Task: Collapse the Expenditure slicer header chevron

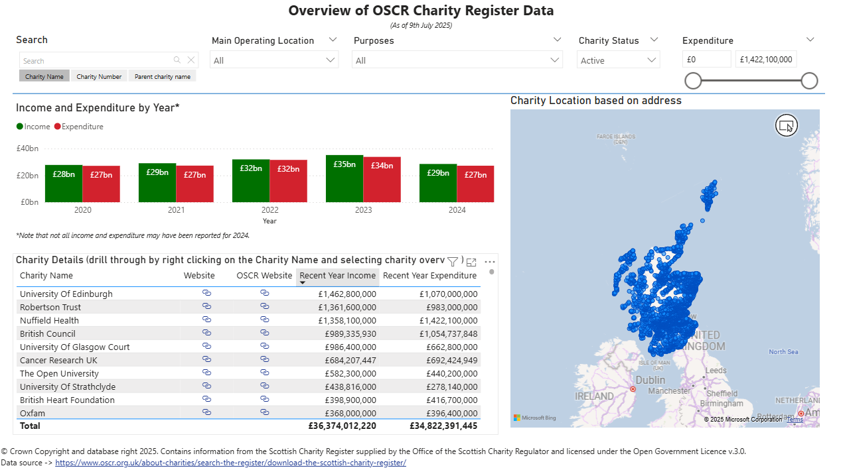Action: pos(810,40)
